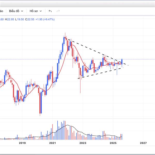Screen dimensions: 155x155
Task: Click the low value L19.50
Action: [x=19, y=19]
